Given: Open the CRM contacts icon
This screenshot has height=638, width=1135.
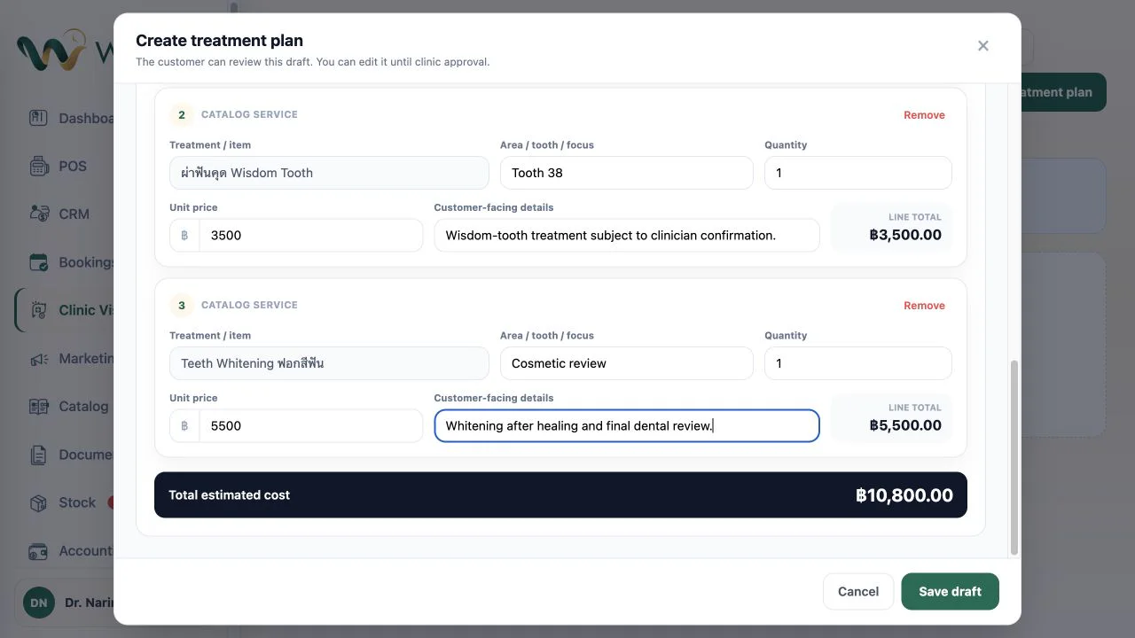Looking at the screenshot, I should [38, 214].
